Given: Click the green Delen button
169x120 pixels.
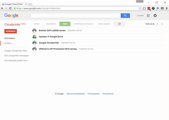Looking at the screenshot, I should pyautogui.click(x=65, y=24).
